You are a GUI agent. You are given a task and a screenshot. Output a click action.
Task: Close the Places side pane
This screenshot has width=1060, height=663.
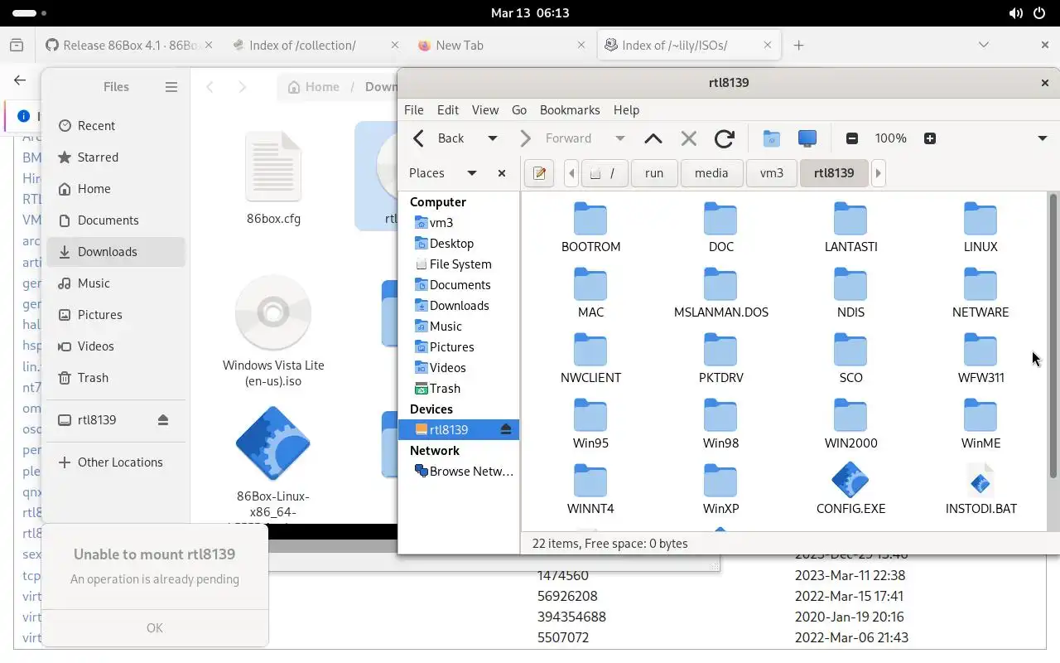(501, 173)
